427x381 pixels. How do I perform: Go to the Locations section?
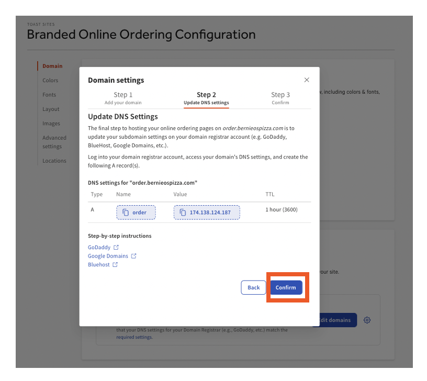click(x=54, y=161)
